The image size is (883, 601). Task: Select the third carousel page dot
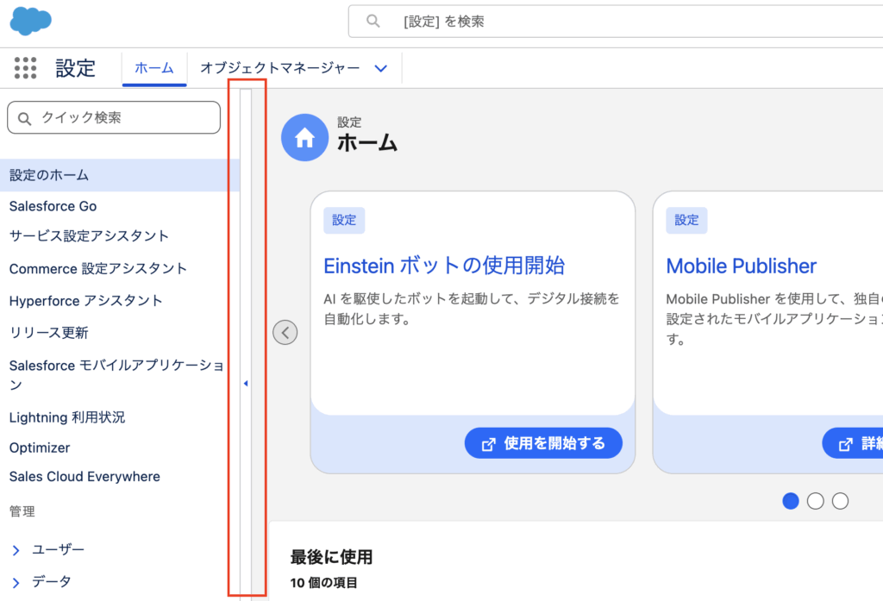point(841,501)
